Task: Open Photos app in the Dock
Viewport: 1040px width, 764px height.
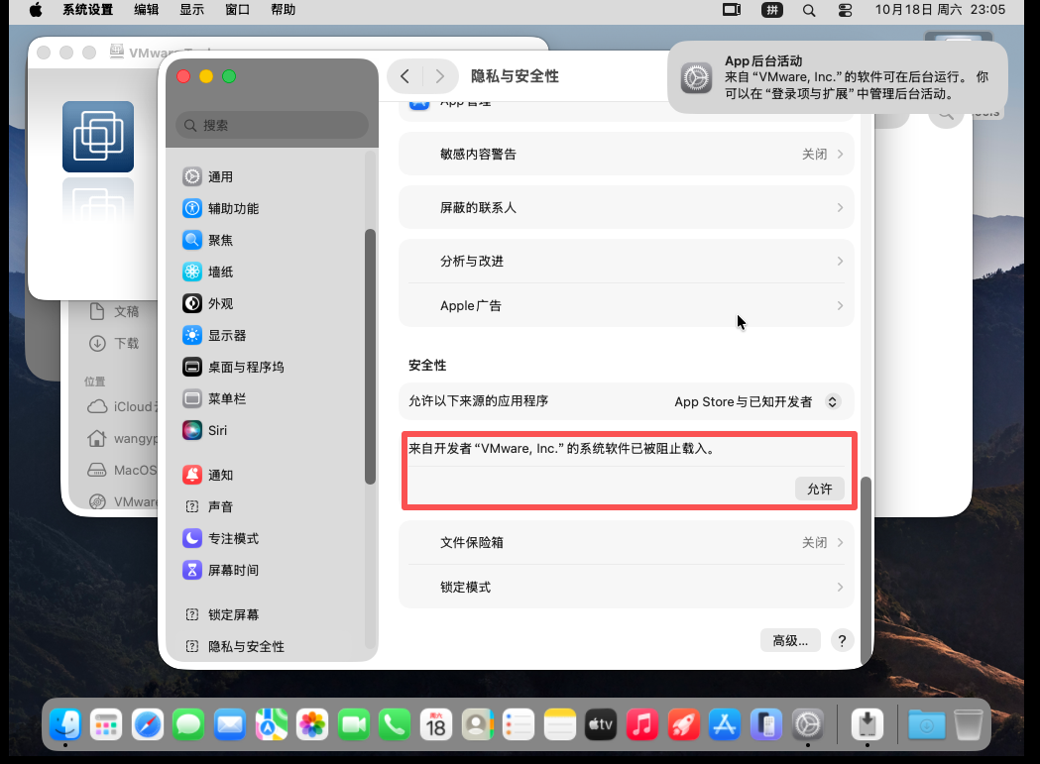Action: coord(312,724)
